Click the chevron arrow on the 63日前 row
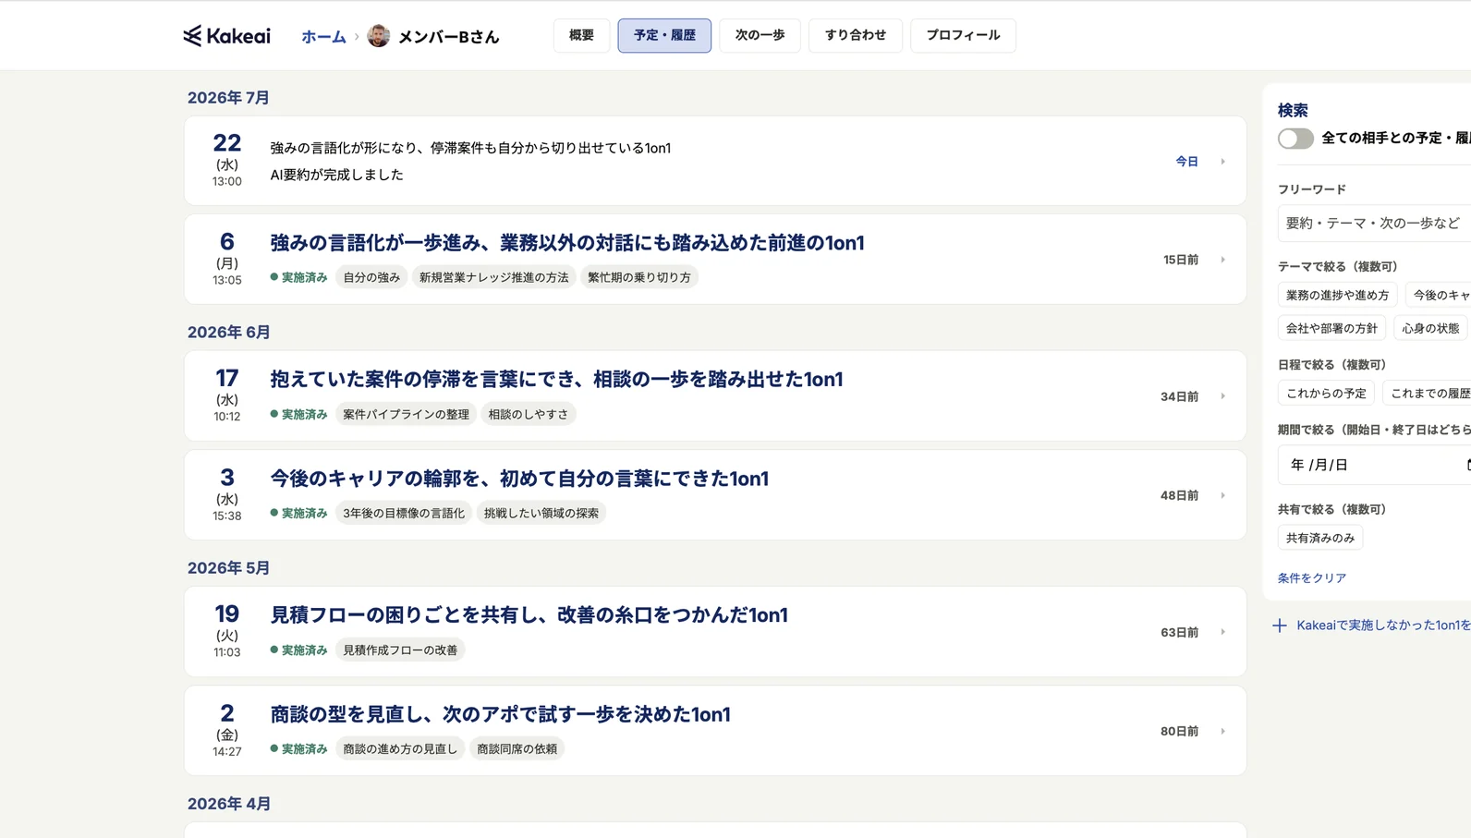Screen dimensions: 1471x838 click(x=1222, y=632)
